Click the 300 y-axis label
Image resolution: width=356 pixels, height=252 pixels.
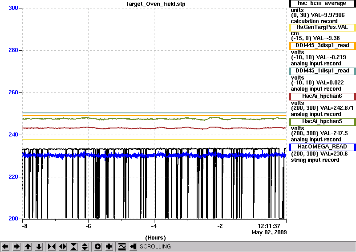pos(13,8)
